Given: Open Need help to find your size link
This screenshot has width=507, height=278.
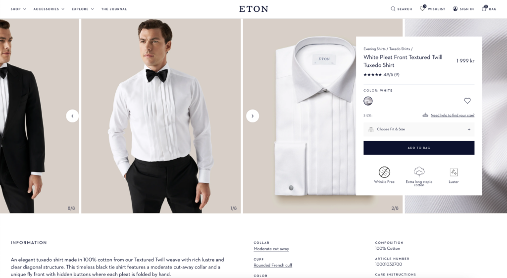Looking at the screenshot, I should click(x=453, y=115).
